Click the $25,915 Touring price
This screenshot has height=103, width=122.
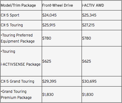pyautogui.click(x=62, y=25)
